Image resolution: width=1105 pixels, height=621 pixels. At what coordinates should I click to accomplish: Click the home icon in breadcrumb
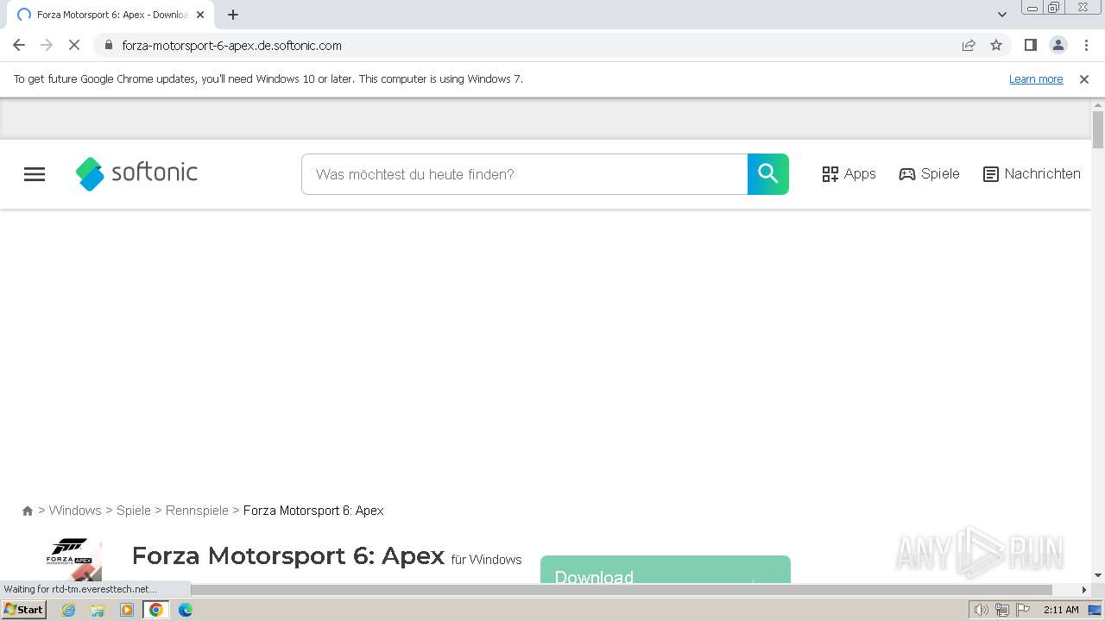coord(28,511)
